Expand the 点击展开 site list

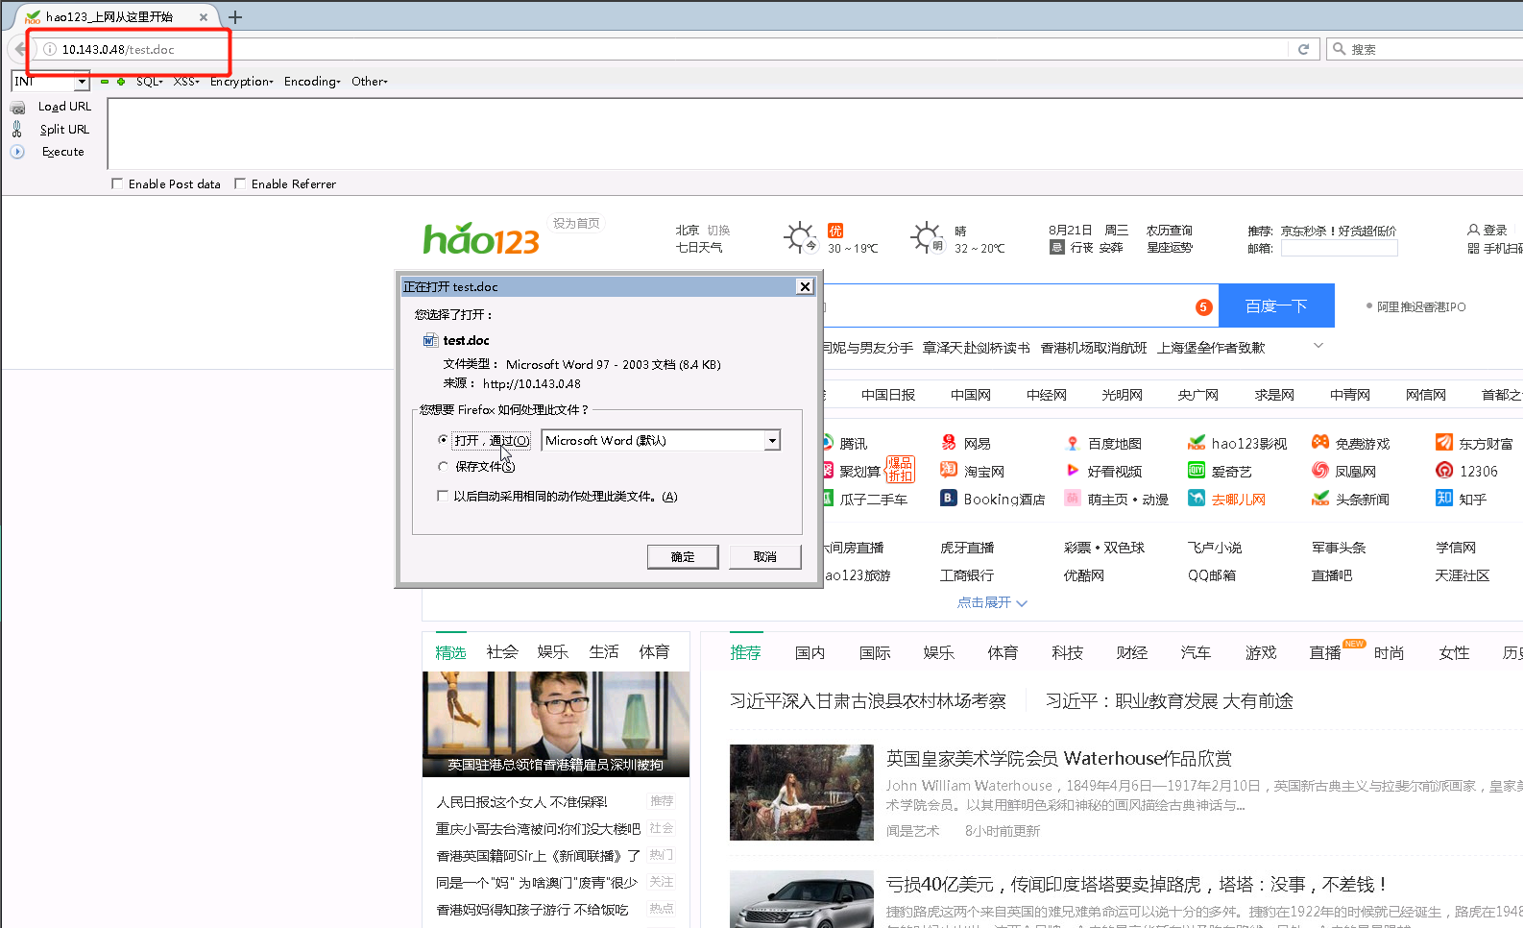[992, 602]
